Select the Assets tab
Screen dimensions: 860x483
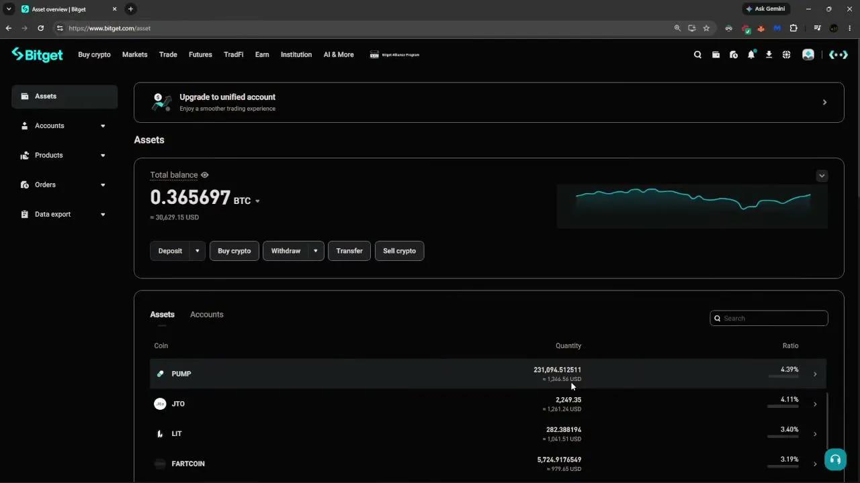click(162, 315)
